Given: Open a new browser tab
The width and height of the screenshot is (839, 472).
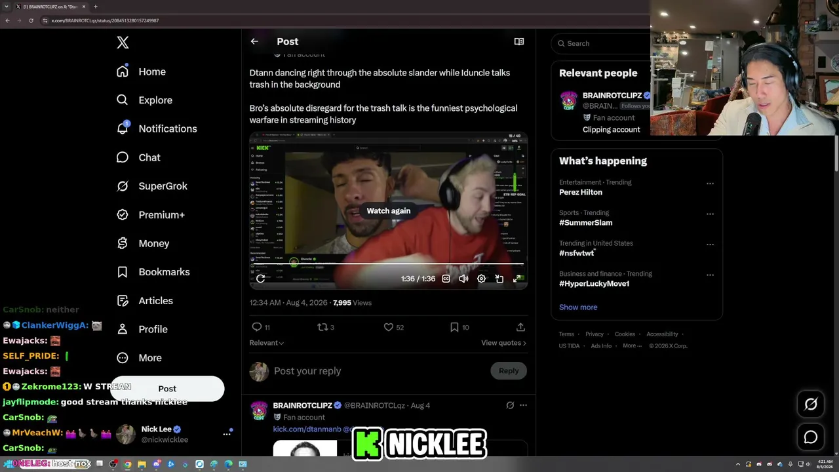Looking at the screenshot, I should point(95,7).
